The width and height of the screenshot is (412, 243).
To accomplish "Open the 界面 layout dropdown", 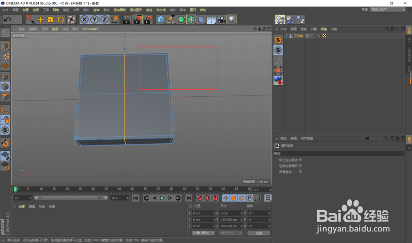I will [388, 9].
